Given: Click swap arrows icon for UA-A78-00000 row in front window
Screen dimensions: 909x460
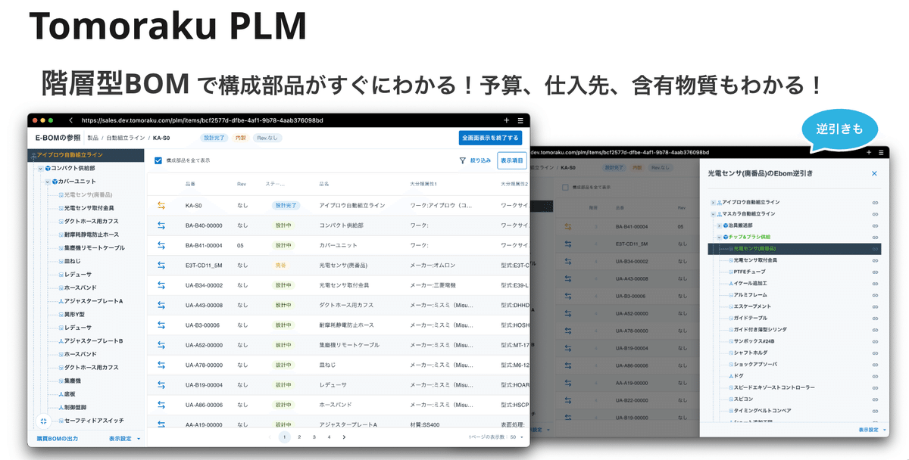Looking at the screenshot, I should click(161, 365).
